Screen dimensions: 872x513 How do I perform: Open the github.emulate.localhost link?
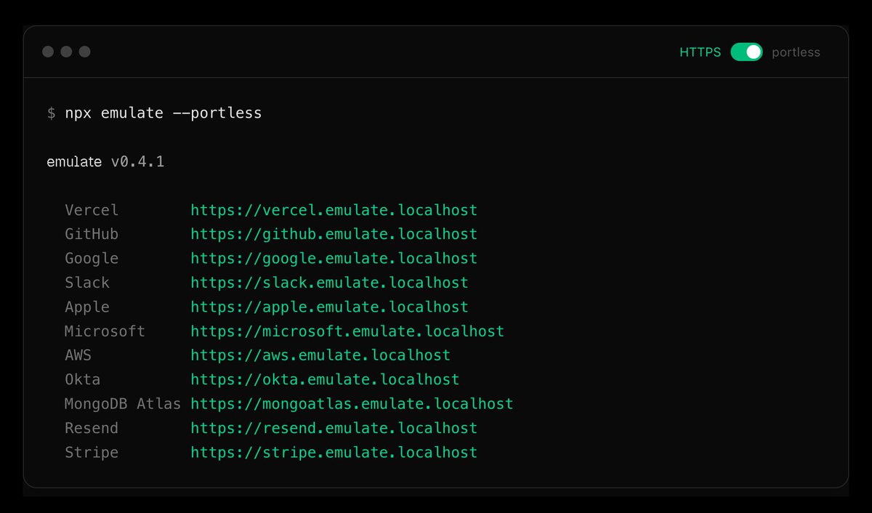pos(334,235)
